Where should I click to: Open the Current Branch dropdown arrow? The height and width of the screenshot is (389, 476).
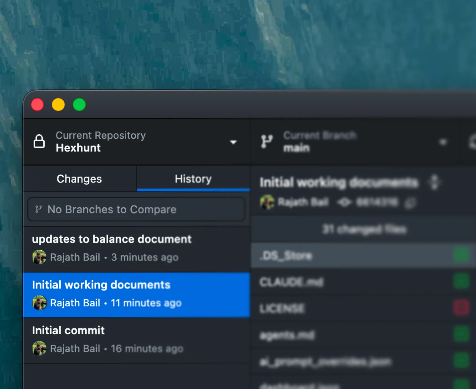pos(443,142)
